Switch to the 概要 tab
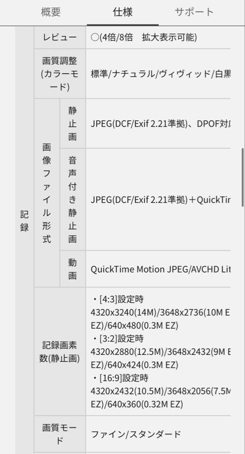 (x=51, y=12)
